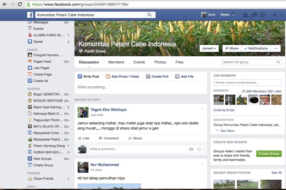Expand options arrow on Teguh's post

[x=202, y=109]
